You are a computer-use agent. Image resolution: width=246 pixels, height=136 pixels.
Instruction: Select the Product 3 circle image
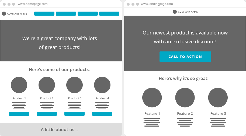pos(74,85)
